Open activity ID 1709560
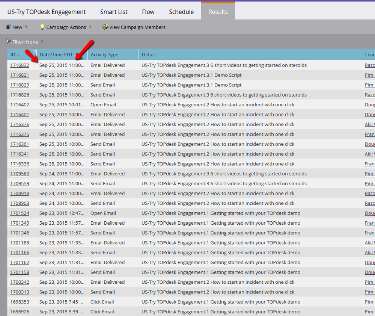The width and height of the screenshot is (375, 316). click(x=20, y=174)
